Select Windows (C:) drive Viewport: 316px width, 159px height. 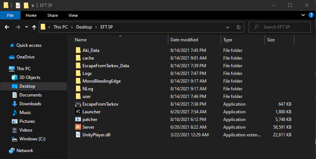point(32,139)
